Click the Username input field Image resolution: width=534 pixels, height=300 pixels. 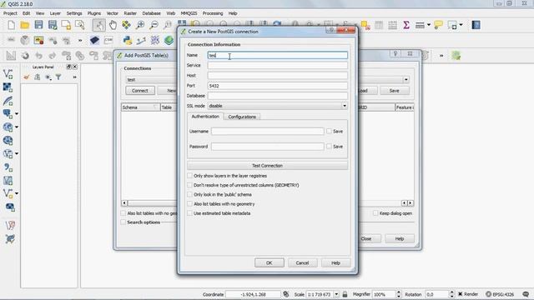tap(267, 131)
